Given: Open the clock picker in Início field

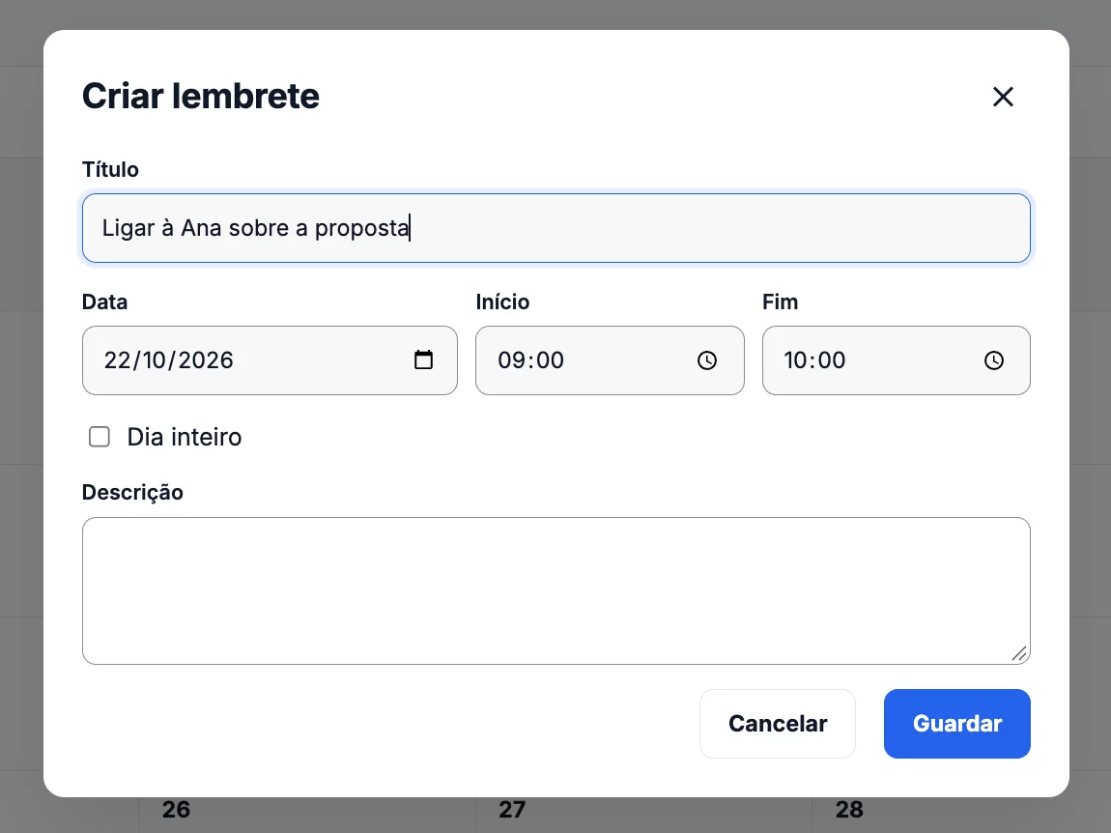Looking at the screenshot, I should 707,360.
